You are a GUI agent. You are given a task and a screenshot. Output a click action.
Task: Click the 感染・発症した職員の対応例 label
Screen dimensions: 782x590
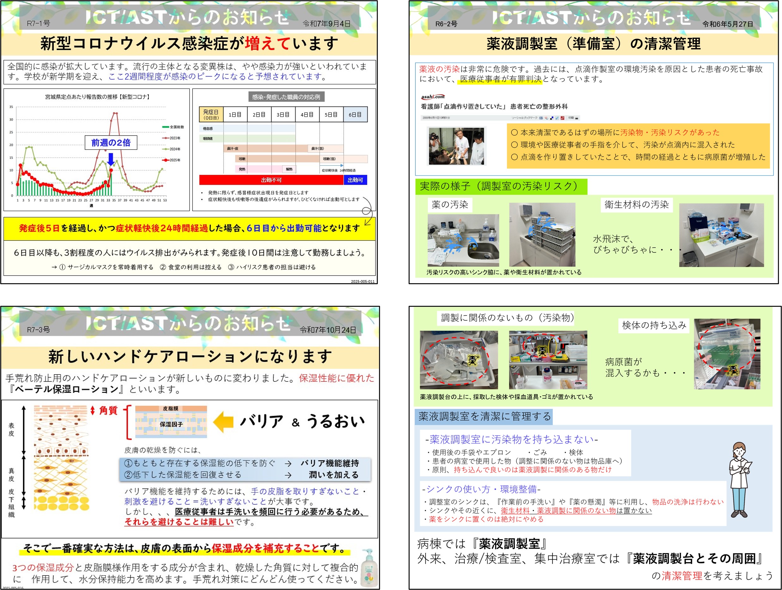pos(286,97)
